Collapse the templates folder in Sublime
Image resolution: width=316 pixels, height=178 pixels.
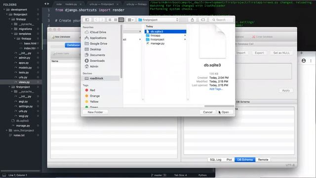pyautogui.click(x=12, y=34)
